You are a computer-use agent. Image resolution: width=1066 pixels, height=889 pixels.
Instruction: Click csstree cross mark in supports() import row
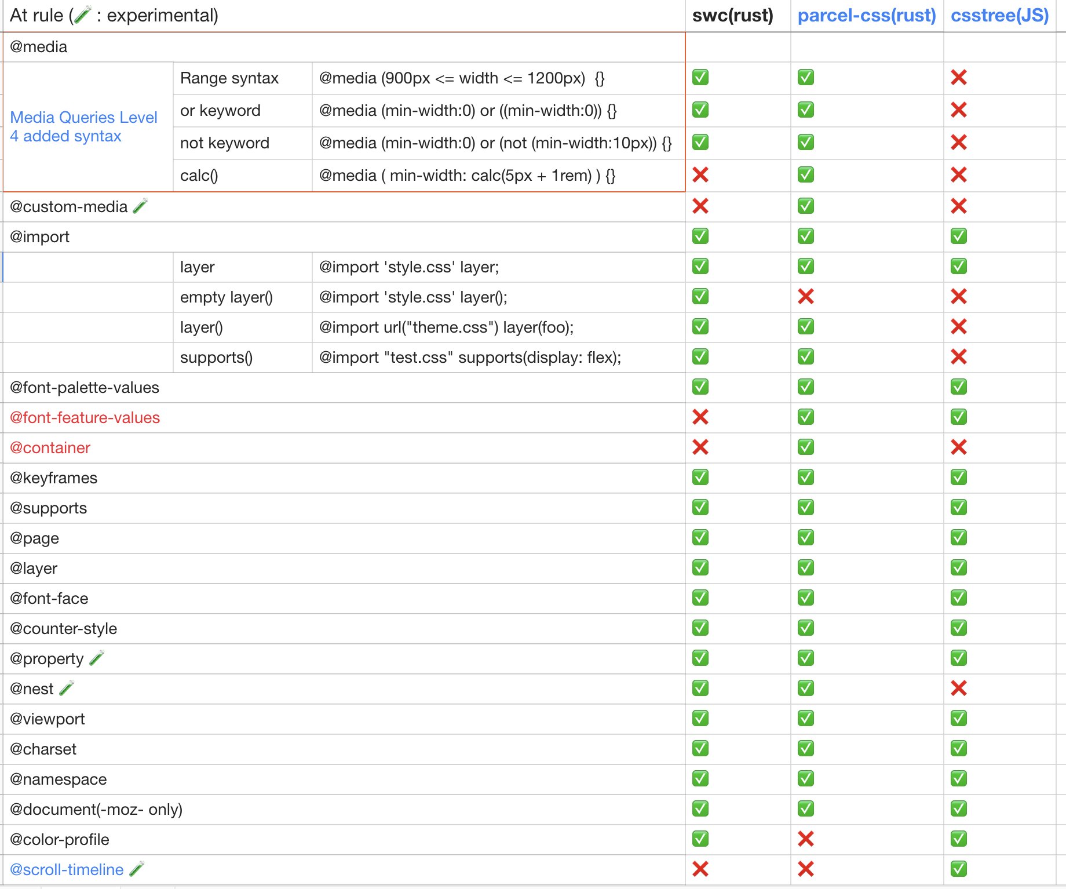[x=959, y=356]
